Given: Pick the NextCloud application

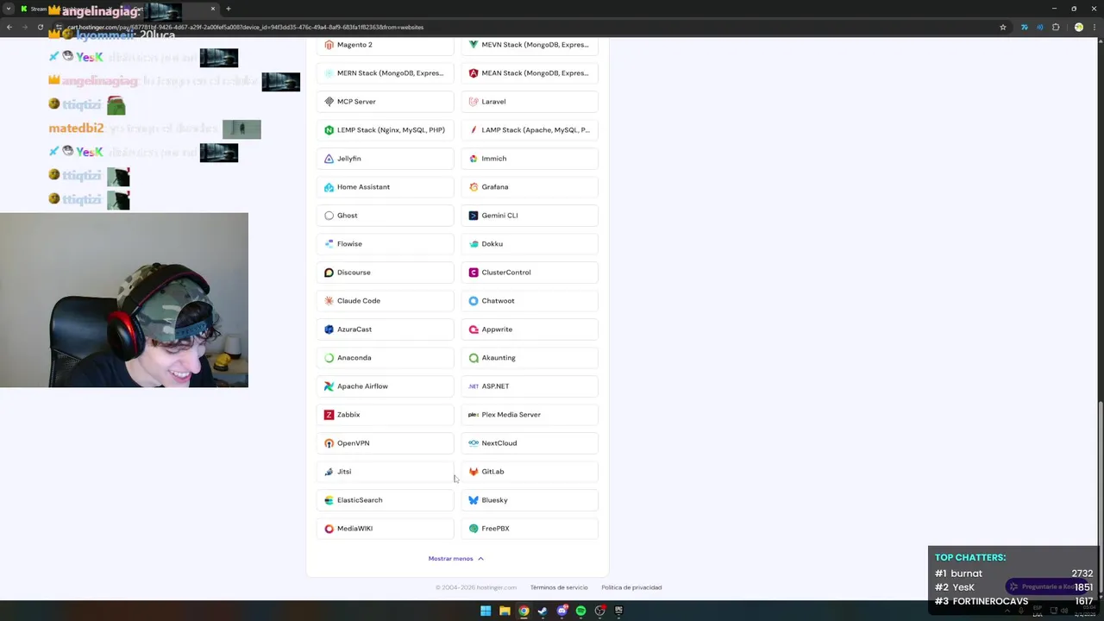Looking at the screenshot, I should [x=530, y=443].
